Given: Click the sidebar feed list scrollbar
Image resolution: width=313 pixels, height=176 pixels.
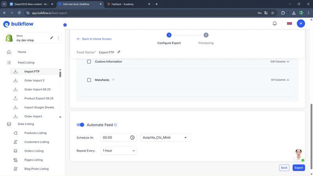Looking at the screenshot, I should tap(60, 74).
